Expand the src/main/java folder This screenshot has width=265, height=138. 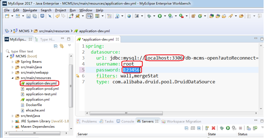coord(12,67)
